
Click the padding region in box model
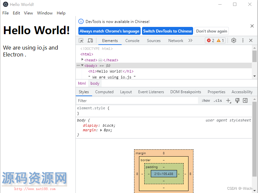151,167
